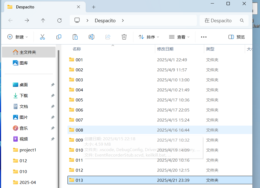Click the Rename icon in toolbar

coord(91,37)
